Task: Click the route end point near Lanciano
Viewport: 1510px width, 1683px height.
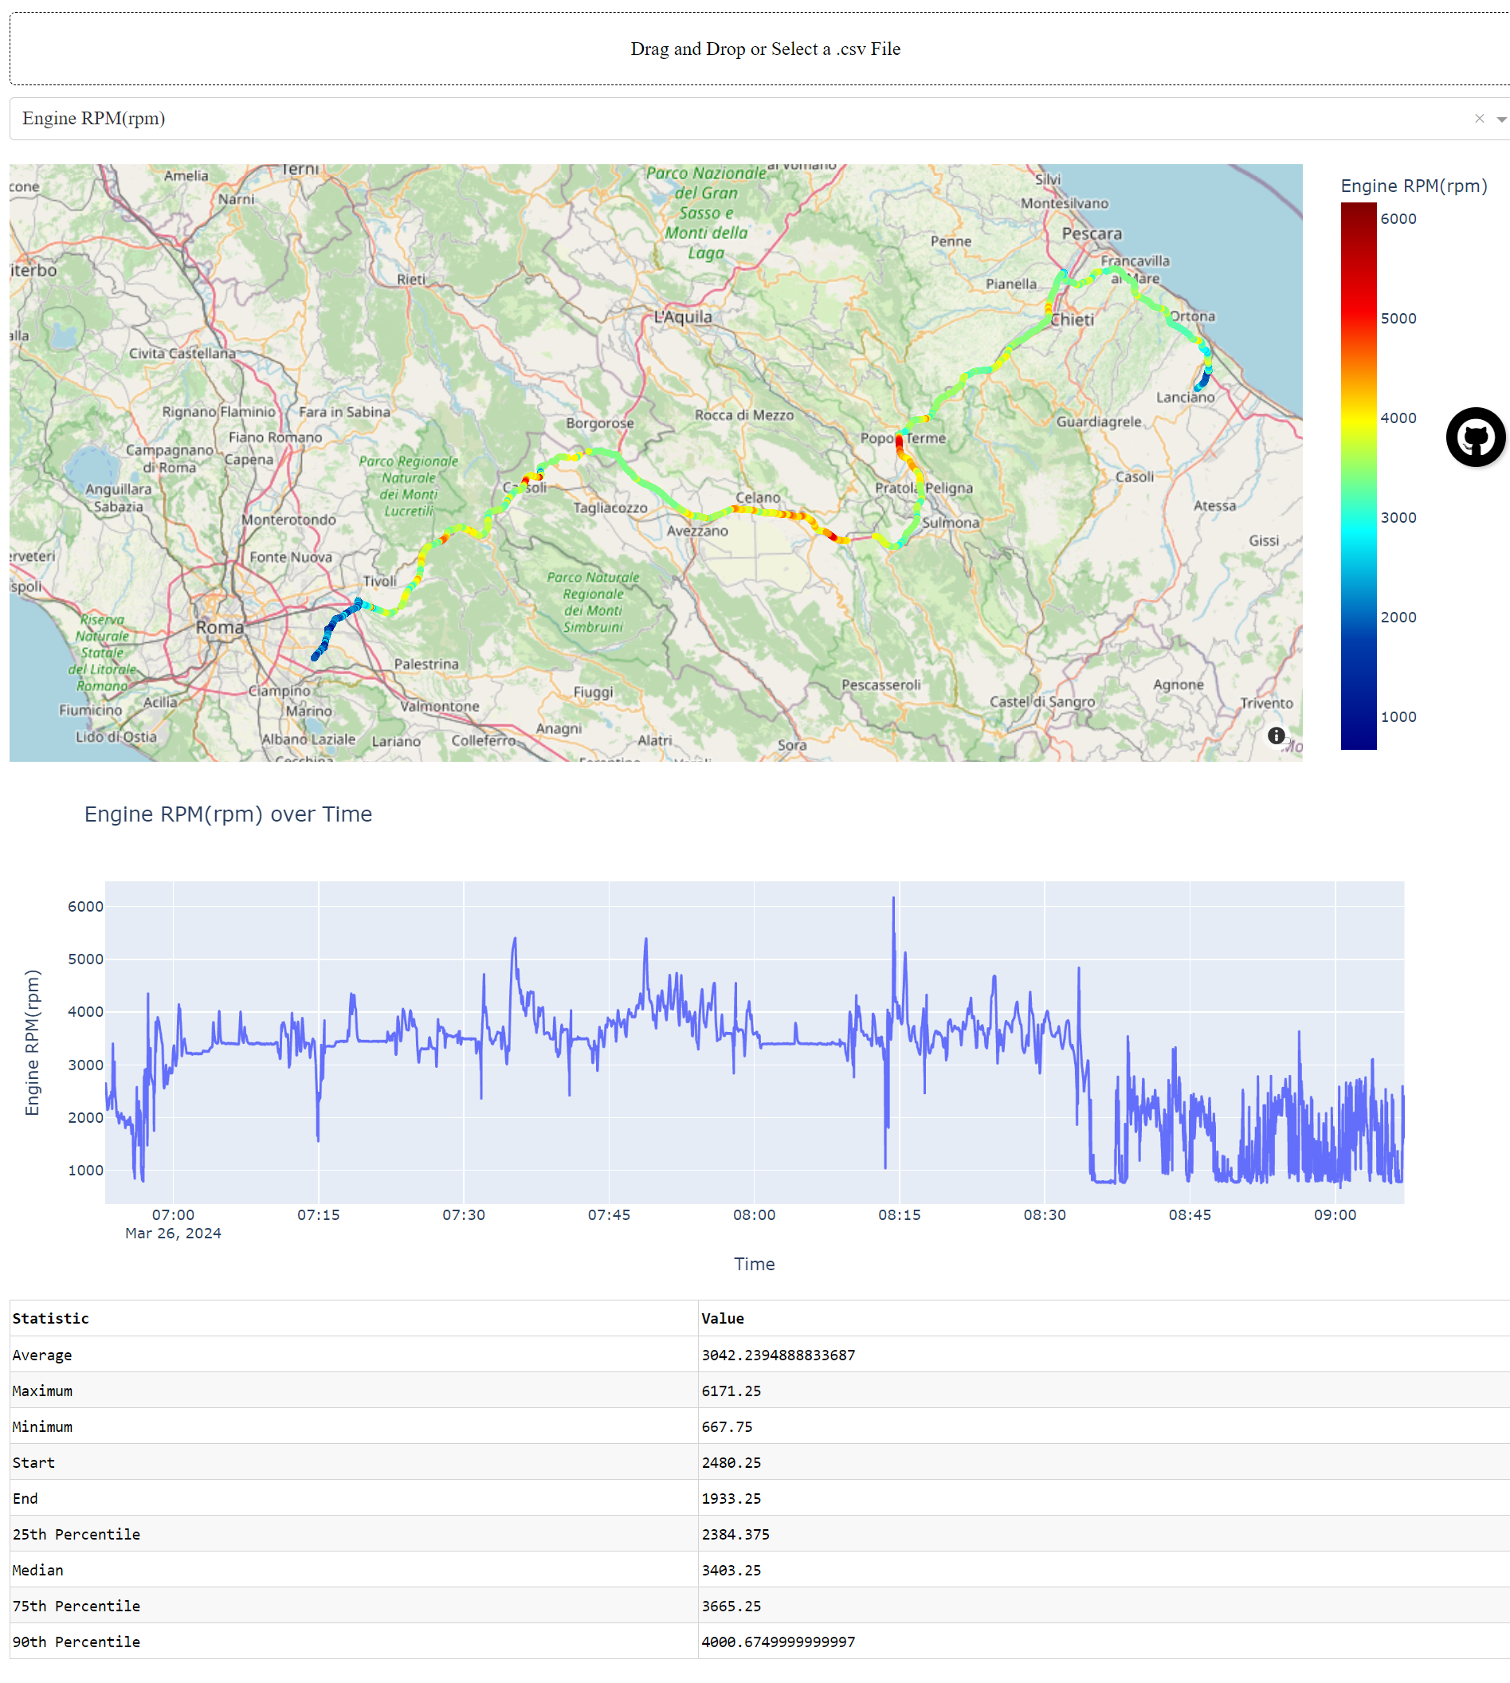Action: pyautogui.click(x=1197, y=387)
